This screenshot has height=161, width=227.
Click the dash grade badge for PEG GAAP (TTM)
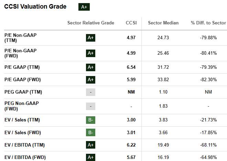90,92
